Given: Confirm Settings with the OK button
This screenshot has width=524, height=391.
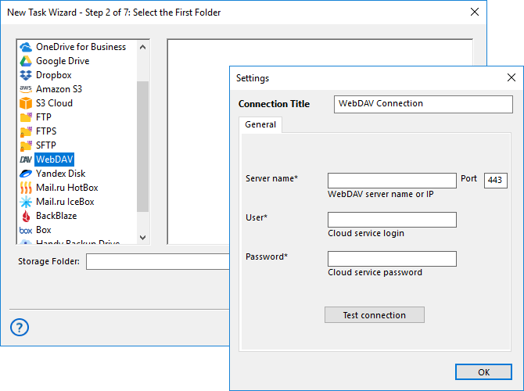Looking at the screenshot, I should (x=483, y=372).
